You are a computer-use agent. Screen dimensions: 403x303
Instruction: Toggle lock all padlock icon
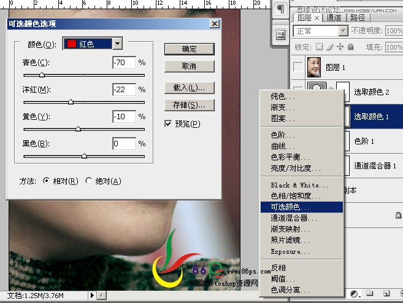pos(350,47)
